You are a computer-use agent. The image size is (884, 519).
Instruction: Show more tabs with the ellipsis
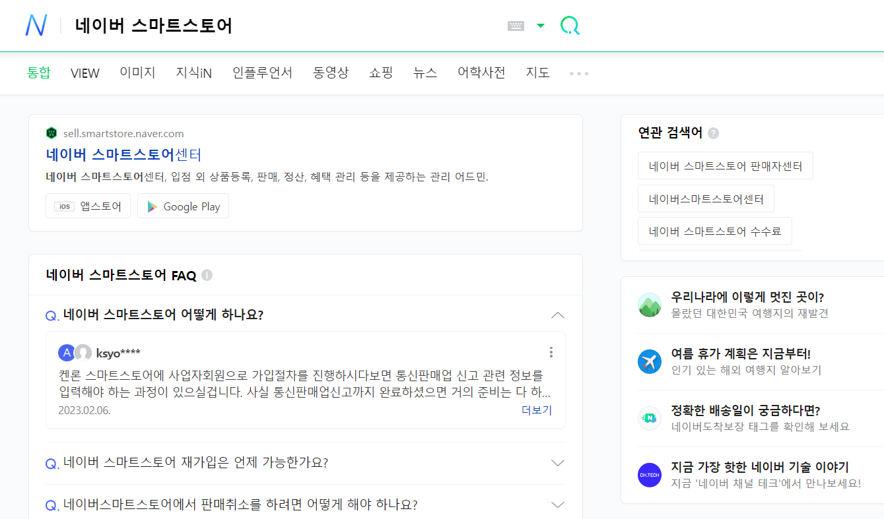[x=579, y=73]
